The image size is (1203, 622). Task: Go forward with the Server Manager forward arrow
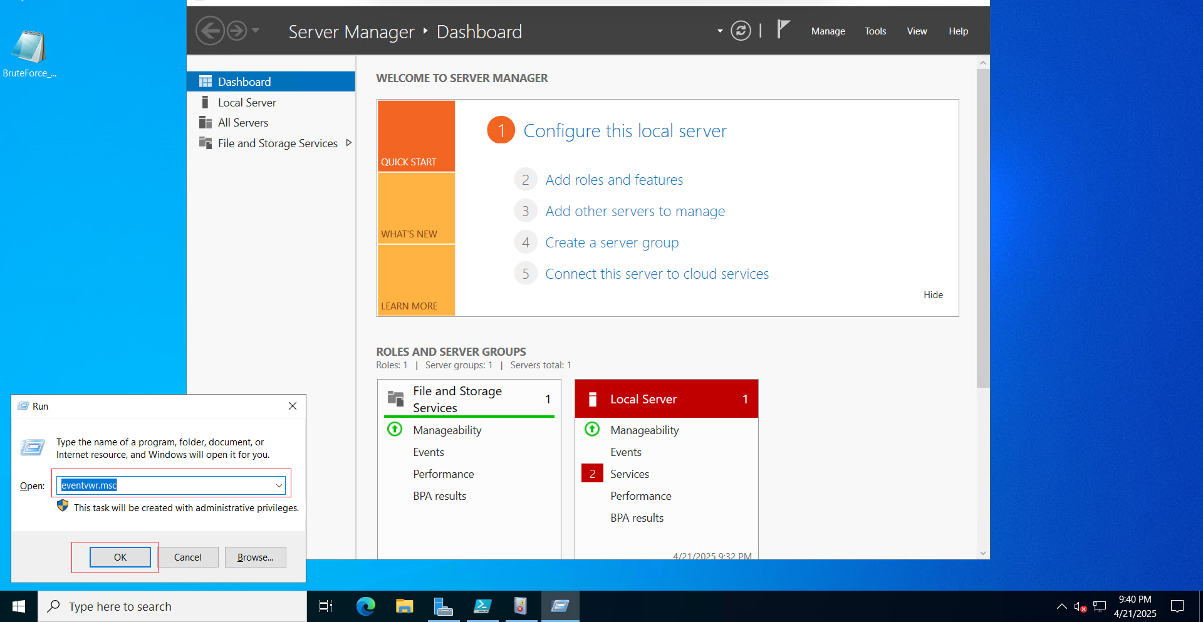tap(237, 31)
